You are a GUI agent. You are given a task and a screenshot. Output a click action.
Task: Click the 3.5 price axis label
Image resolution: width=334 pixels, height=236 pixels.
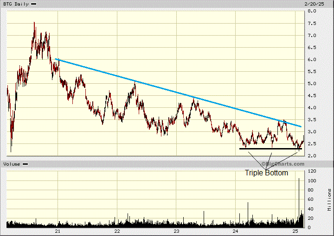312,119
